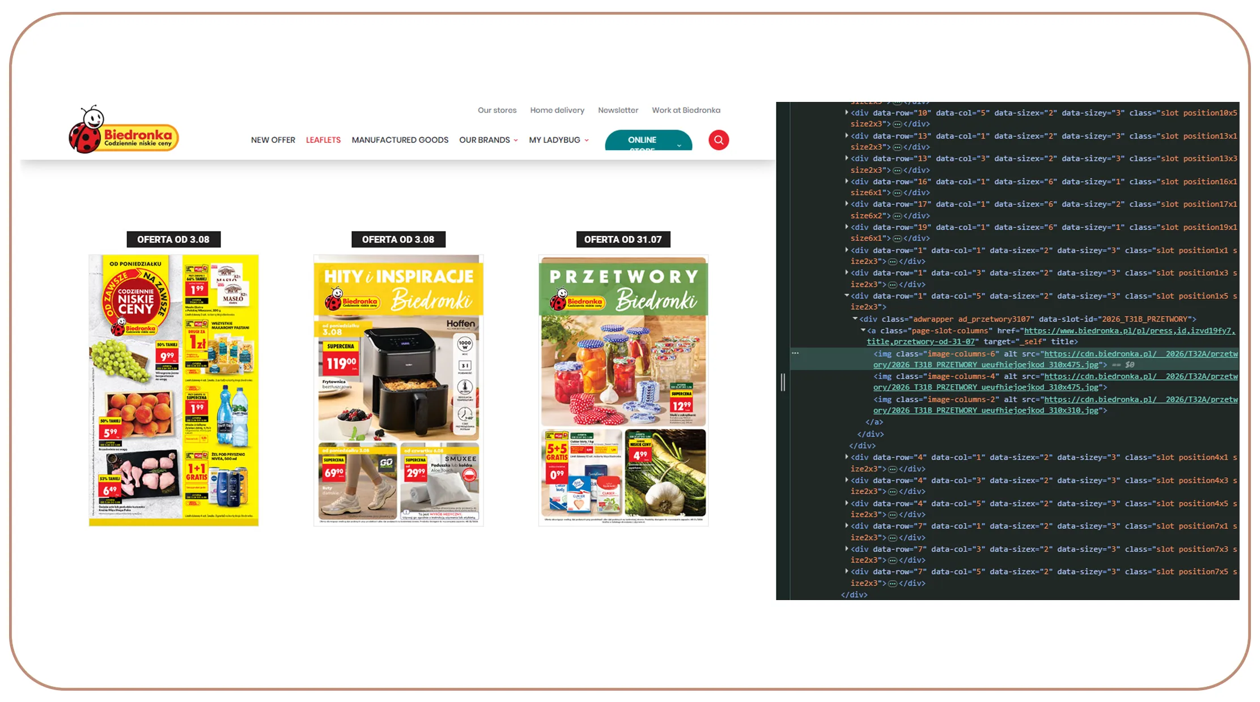Open the Work at Biedronka link
Screen dimensions: 1260x702
tap(686, 110)
